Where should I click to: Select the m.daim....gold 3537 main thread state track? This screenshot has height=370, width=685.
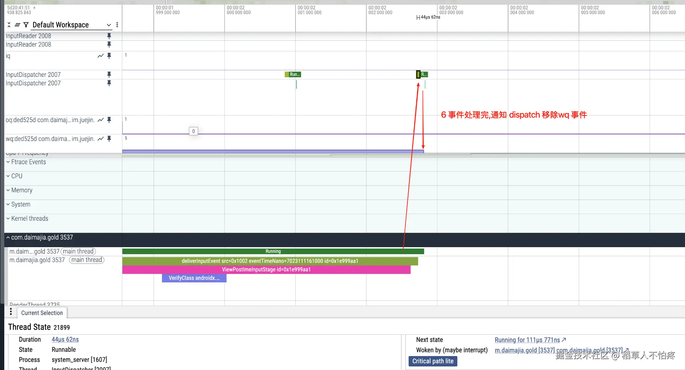52,251
